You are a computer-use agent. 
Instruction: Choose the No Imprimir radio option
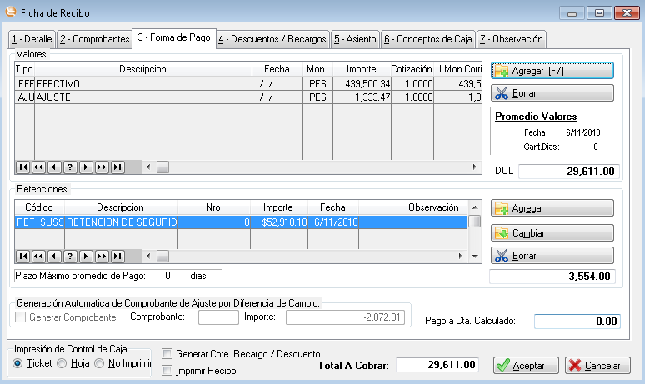coord(101,363)
